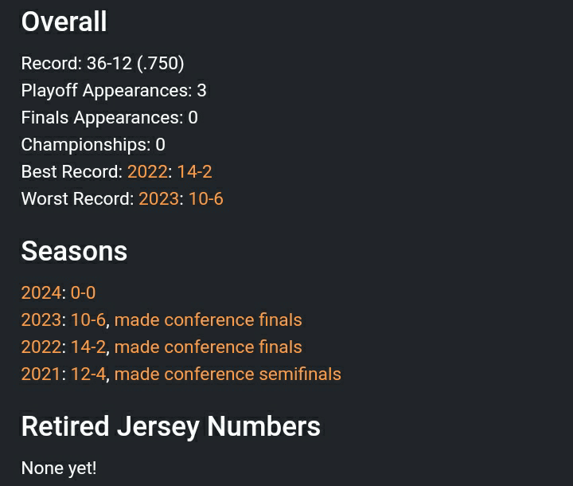573x486 pixels.
Task: Open the 2024 season link
Action: click(41, 293)
